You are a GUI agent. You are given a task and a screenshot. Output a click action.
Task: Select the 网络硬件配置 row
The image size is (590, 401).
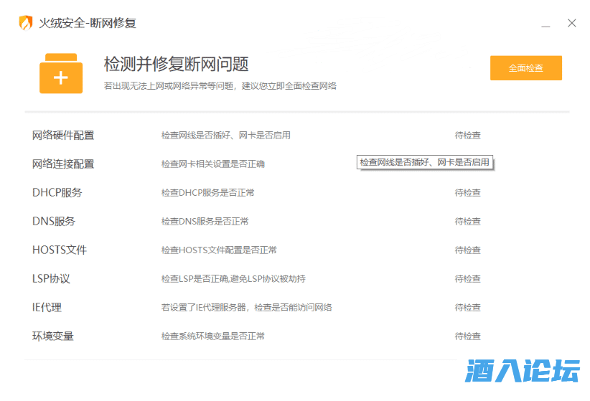(x=63, y=135)
